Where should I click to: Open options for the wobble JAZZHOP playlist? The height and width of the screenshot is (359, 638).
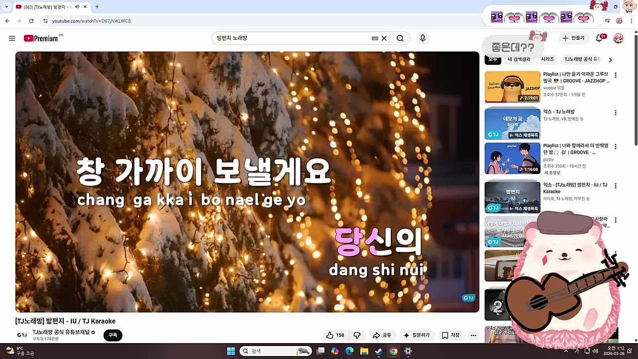click(616, 75)
